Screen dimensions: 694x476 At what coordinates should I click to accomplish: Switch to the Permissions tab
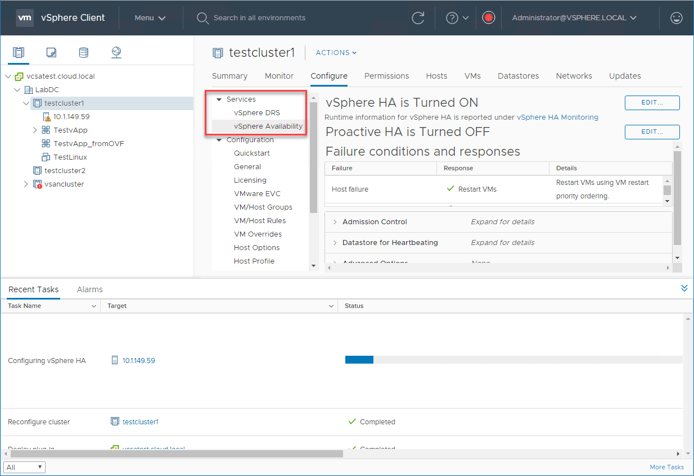click(x=386, y=76)
